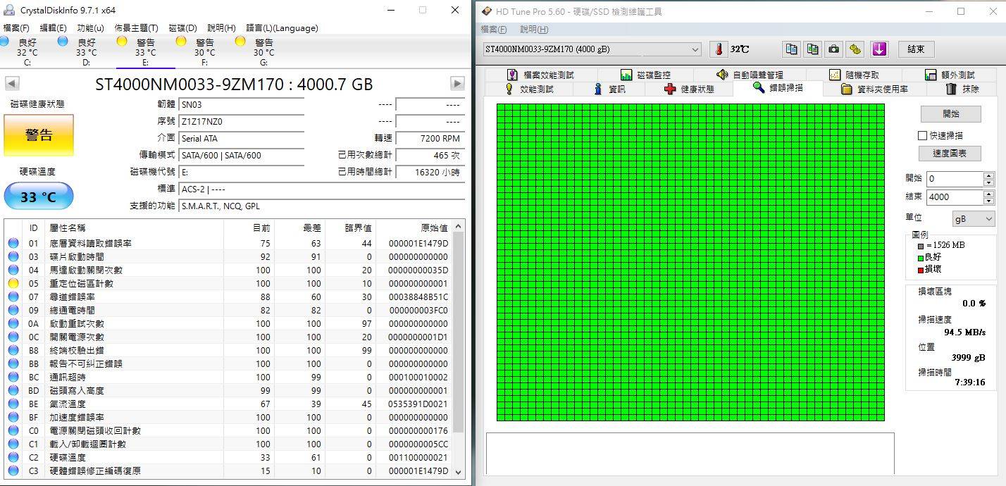Click the 速度圖表 speed chart button

(x=950, y=153)
